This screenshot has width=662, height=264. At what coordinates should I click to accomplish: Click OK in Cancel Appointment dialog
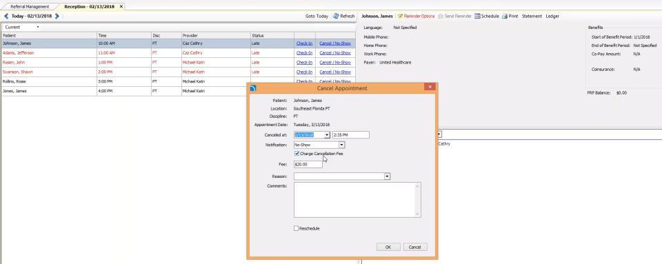[x=388, y=247]
